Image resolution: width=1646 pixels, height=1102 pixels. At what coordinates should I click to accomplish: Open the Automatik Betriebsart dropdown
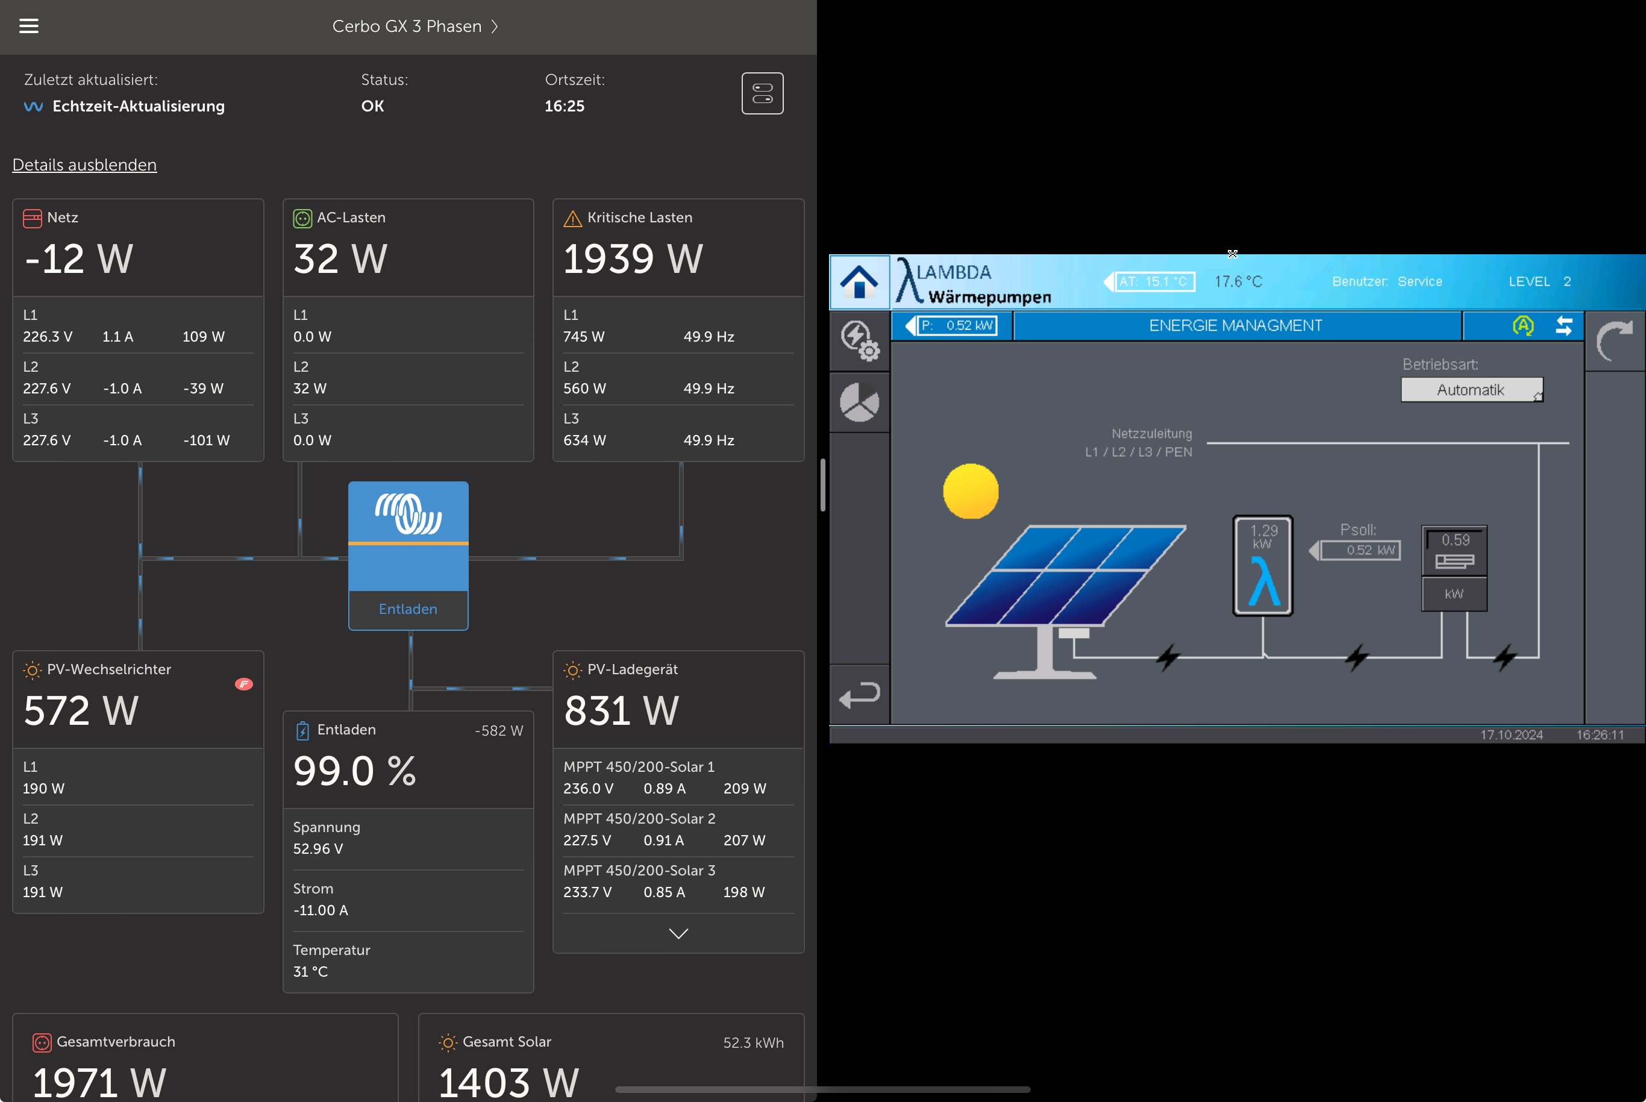tap(1472, 390)
